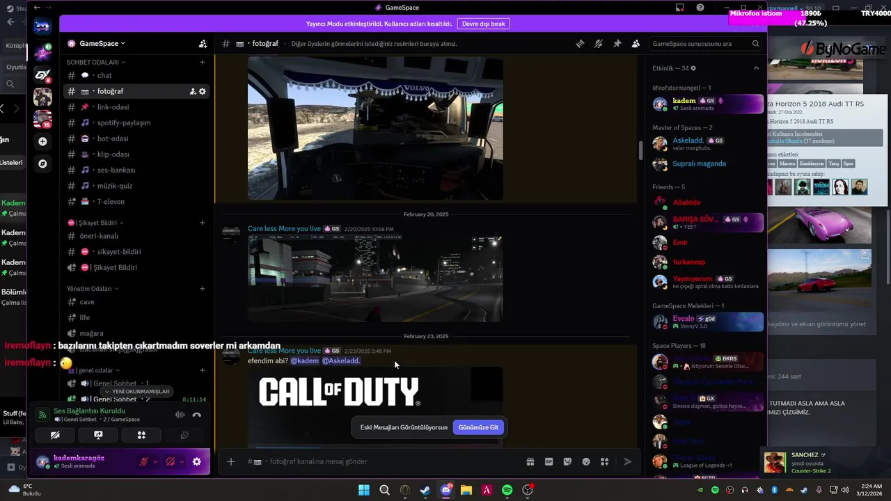Click Devre dışı bırak streamer mode button
This screenshot has width=891, height=501.
click(483, 24)
